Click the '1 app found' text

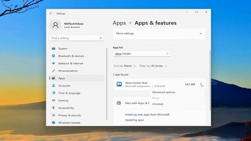[121, 74]
